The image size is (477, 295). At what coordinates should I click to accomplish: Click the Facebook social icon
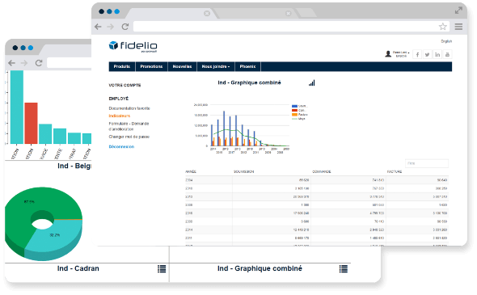pos(417,54)
